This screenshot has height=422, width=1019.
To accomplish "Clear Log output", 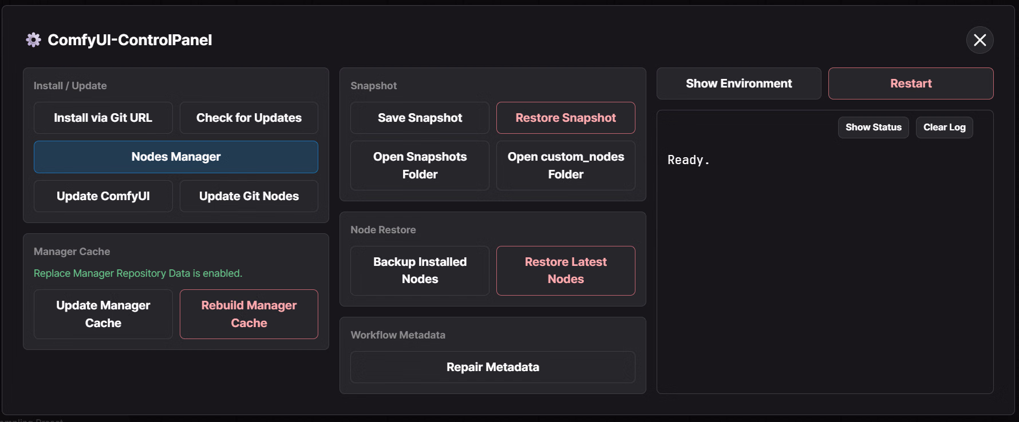I will tap(945, 128).
